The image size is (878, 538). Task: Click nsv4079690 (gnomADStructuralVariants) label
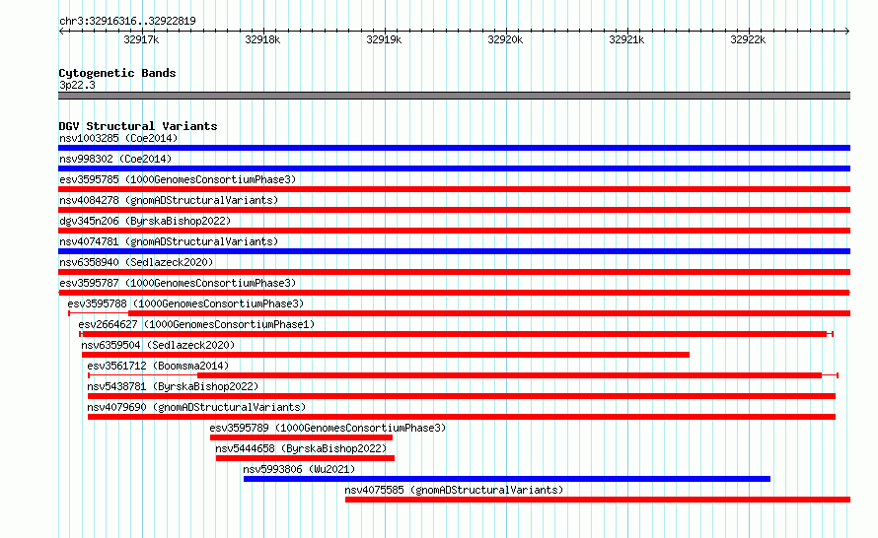click(196, 407)
